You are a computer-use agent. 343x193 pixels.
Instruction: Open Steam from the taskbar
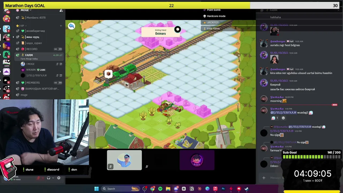(247, 189)
